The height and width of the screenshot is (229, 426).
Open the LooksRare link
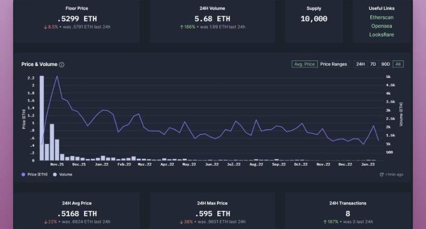381,35
